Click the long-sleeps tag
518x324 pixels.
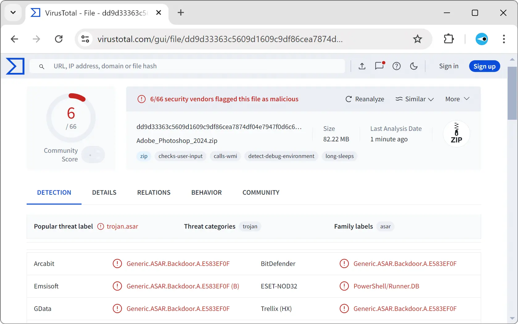pyautogui.click(x=339, y=156)
